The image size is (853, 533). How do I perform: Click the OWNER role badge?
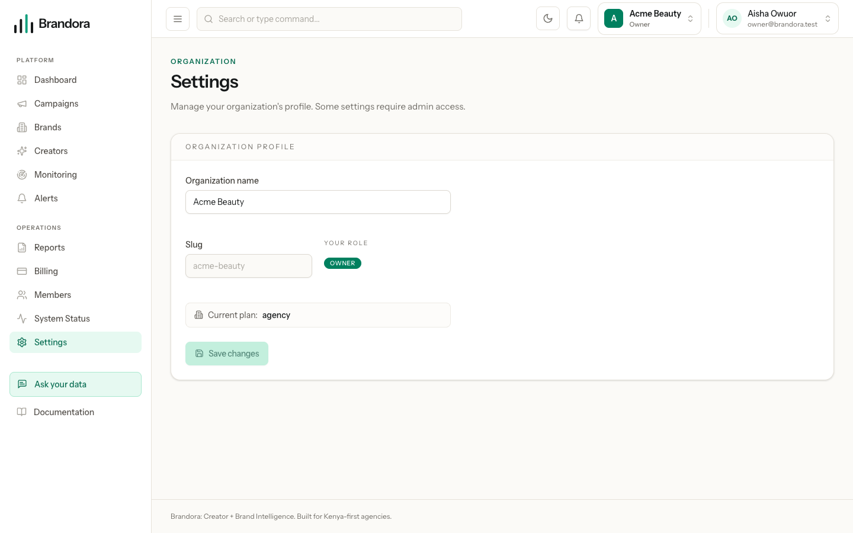[x=342, y=264]
